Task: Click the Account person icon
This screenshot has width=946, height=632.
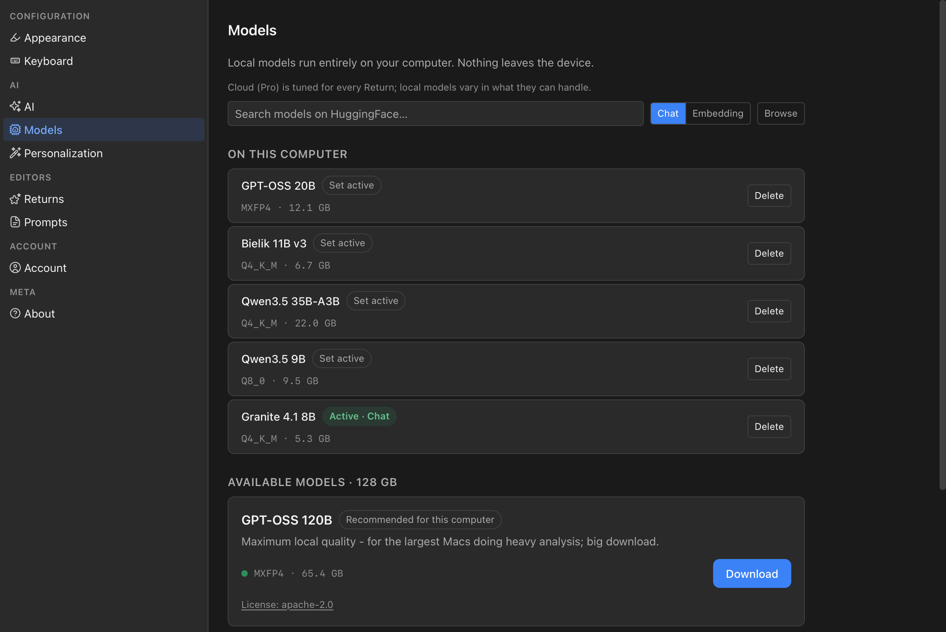Action: 15,268
